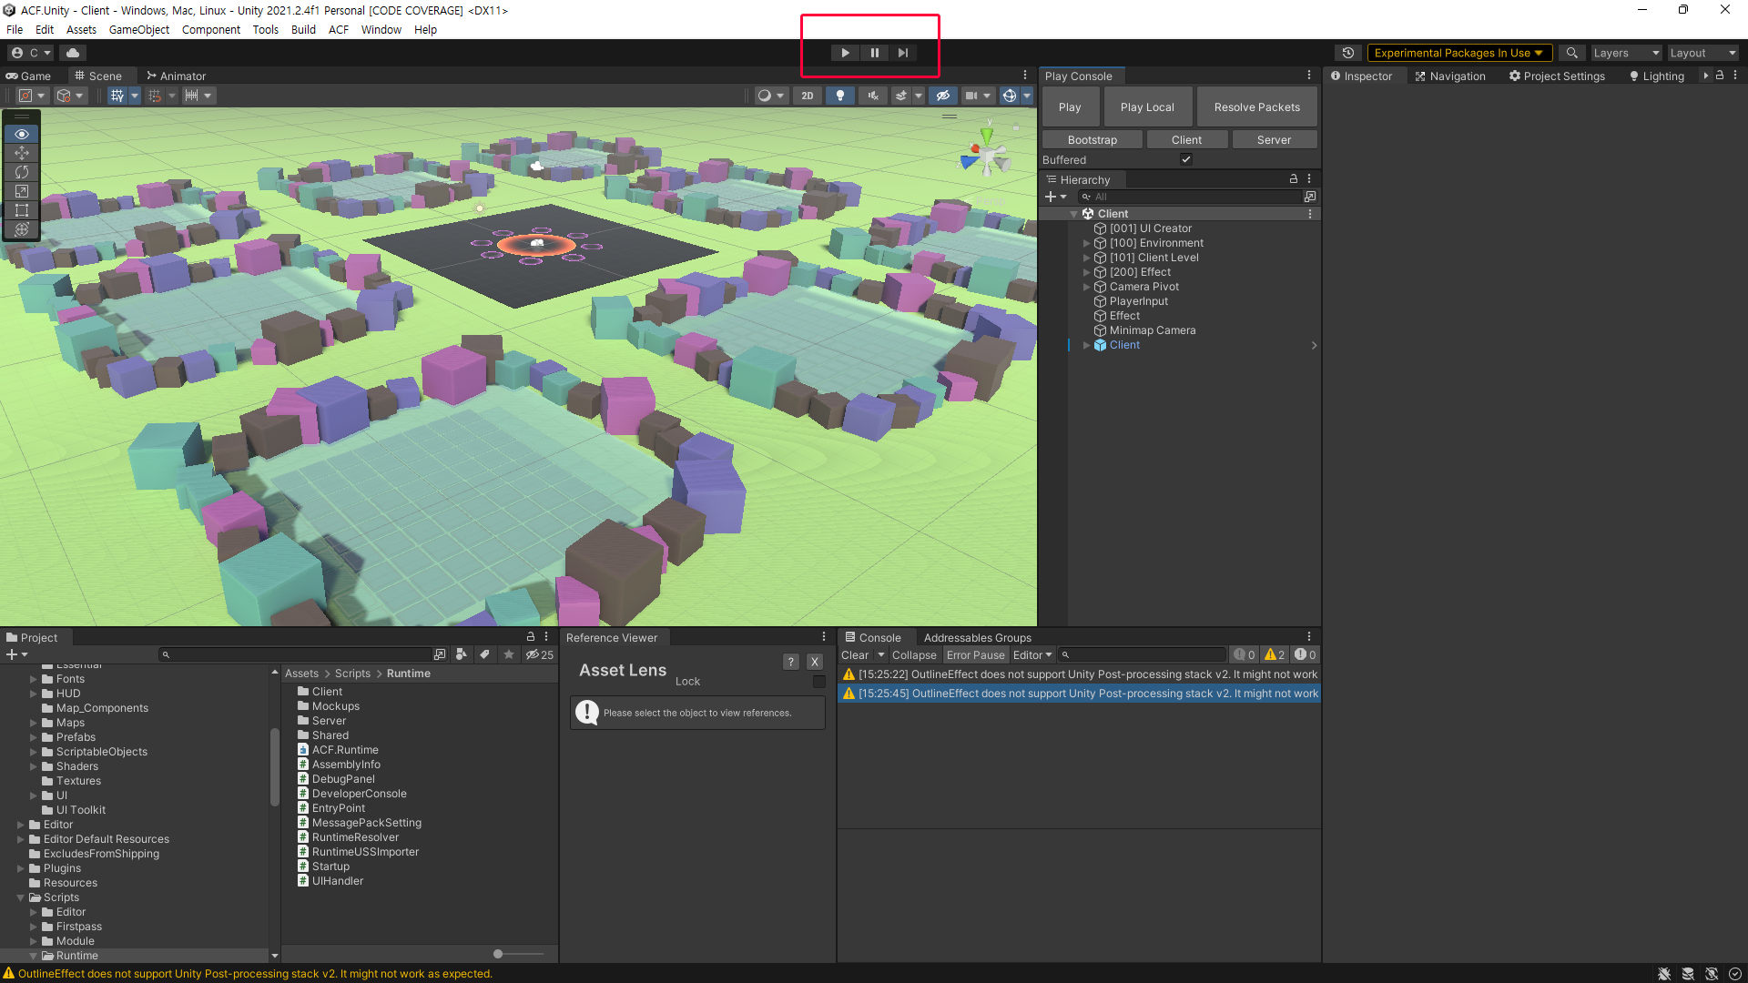Screen dimensions: 1748x983
Task: Open the GameObject menu
Action: pos(138,29)
